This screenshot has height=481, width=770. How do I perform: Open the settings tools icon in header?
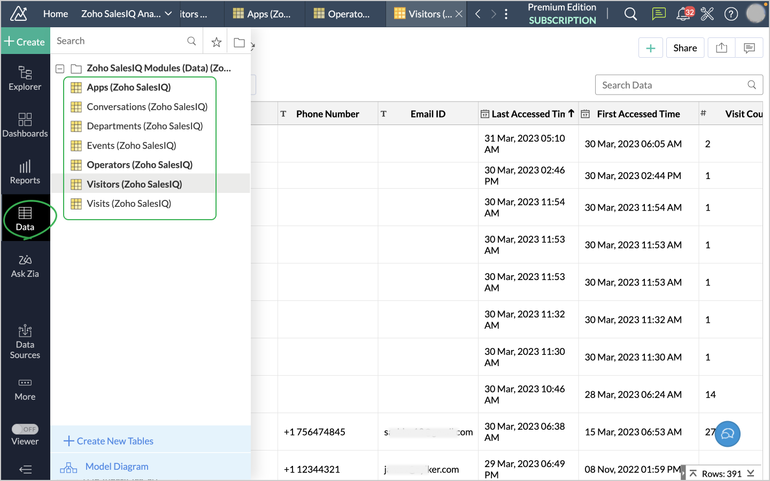707,14
